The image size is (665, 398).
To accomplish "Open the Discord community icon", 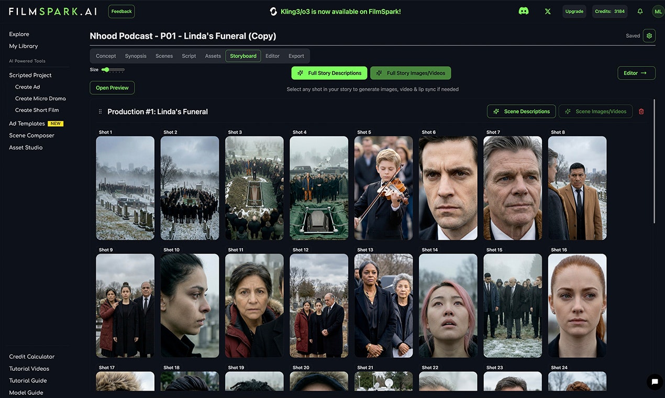I will pyautogui.click(x=523, y=10).
